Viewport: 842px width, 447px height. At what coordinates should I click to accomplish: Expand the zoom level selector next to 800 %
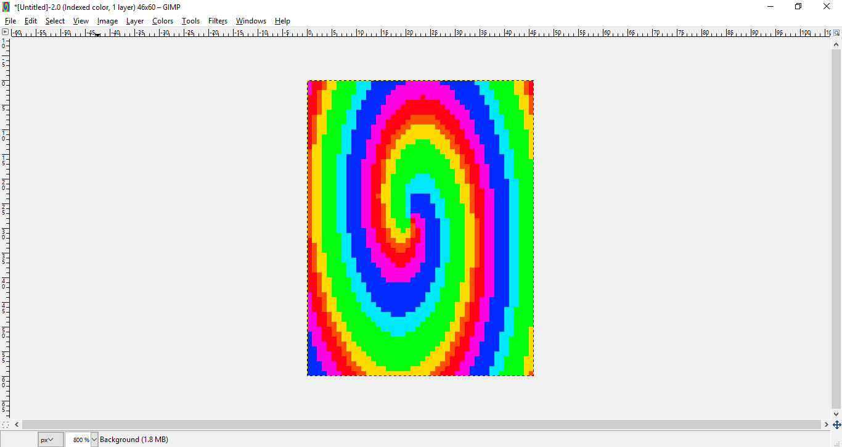(94, 439)
